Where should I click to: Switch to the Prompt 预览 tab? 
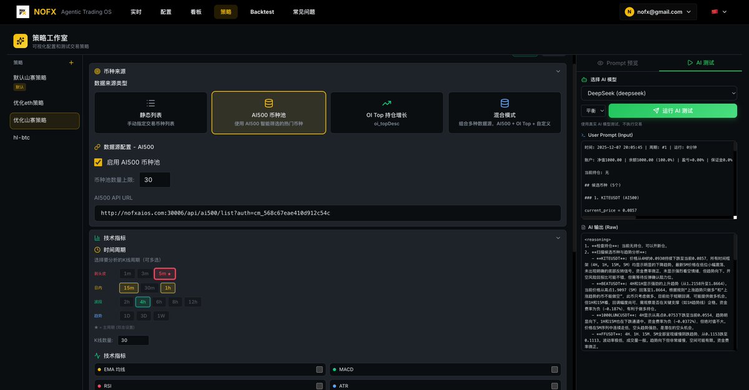coord(617,63)
